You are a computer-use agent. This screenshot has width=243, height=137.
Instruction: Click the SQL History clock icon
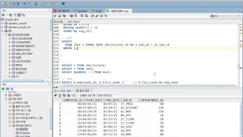tap(101, 16)
